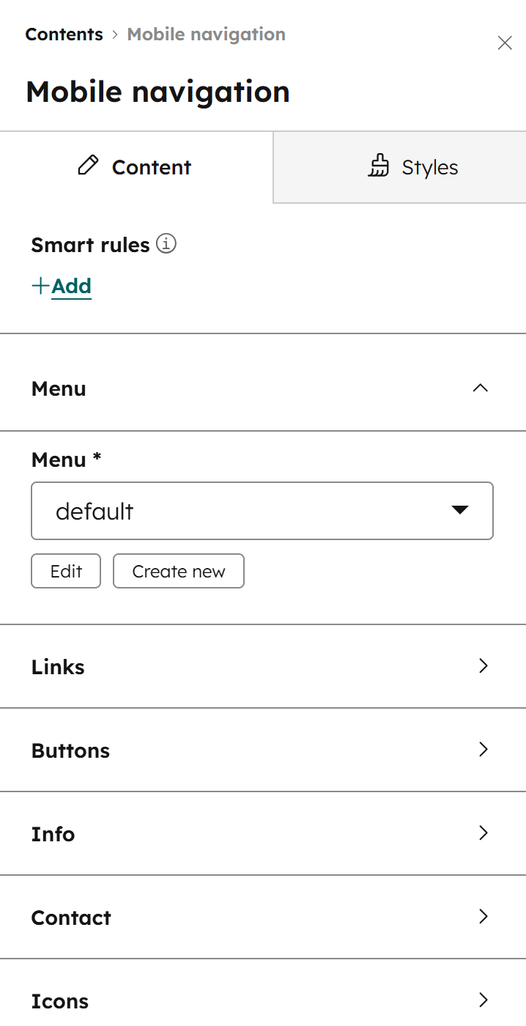Click the brush icon on Styles tab
The image size is (526, 1026).
[378, 167]
